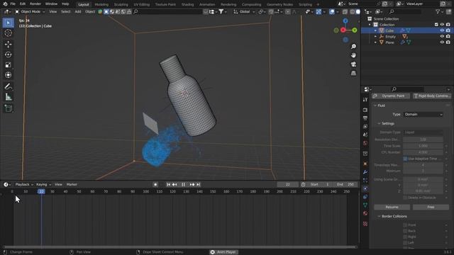Click the End frame 250 field

[x=345, y=184]
